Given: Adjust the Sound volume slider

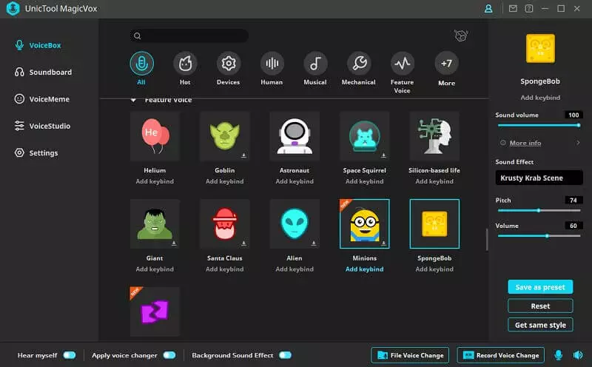Looking at the screenshot, I should click(x=539, y=125).
